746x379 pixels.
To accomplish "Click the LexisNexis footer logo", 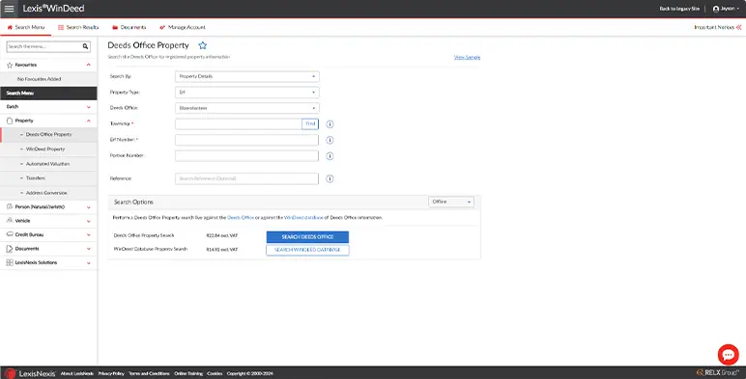I will click(30, 373).
